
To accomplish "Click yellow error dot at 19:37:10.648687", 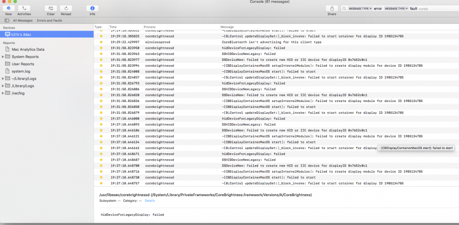I will pyautogui.click(x=101, y=160).
